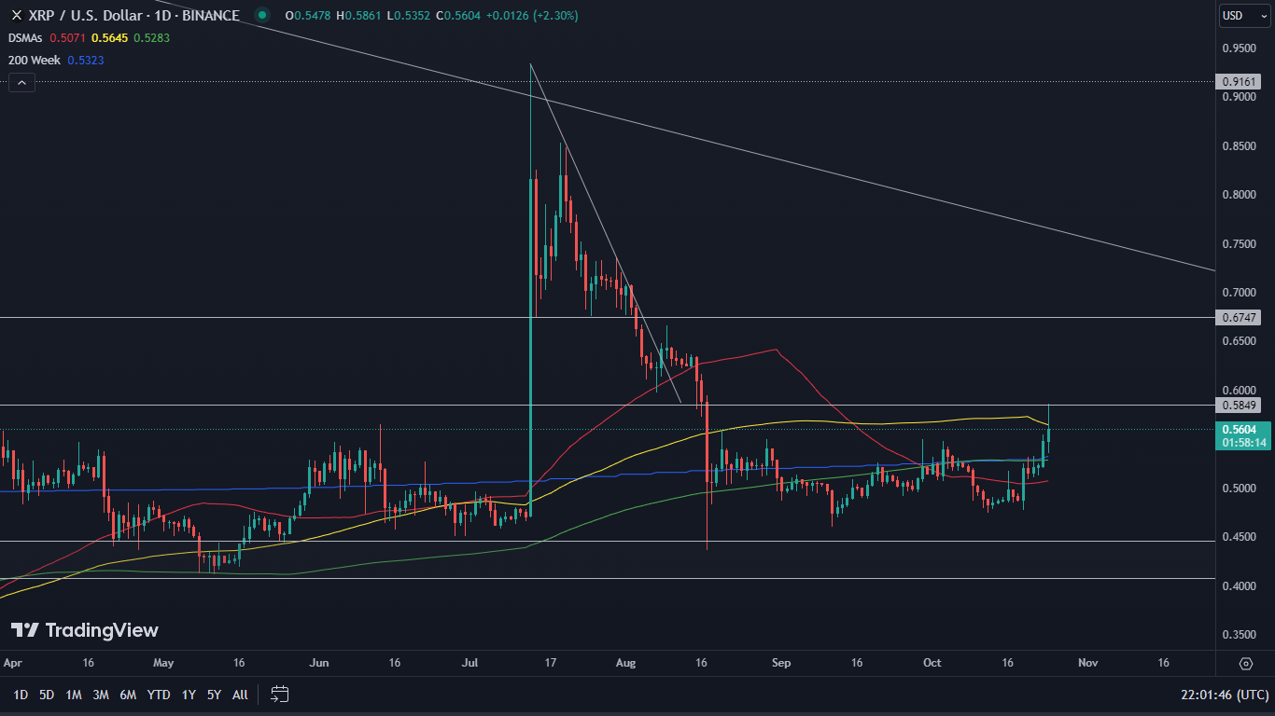
Task: Click the Aug label on time axis
Action: point(626,663)
